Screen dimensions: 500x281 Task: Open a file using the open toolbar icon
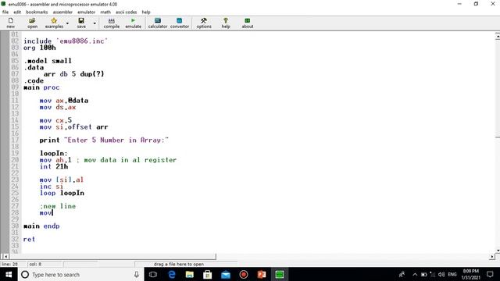coord(32,23)
